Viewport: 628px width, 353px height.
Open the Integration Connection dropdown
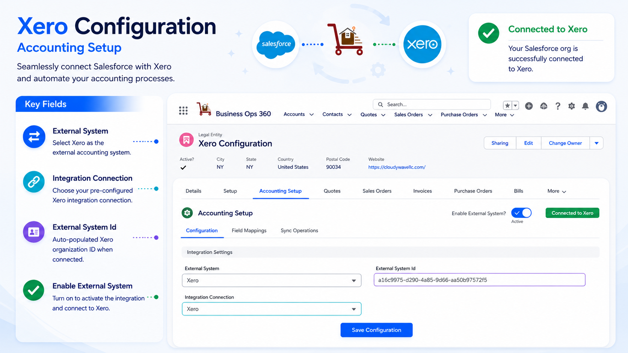[272, 309]
